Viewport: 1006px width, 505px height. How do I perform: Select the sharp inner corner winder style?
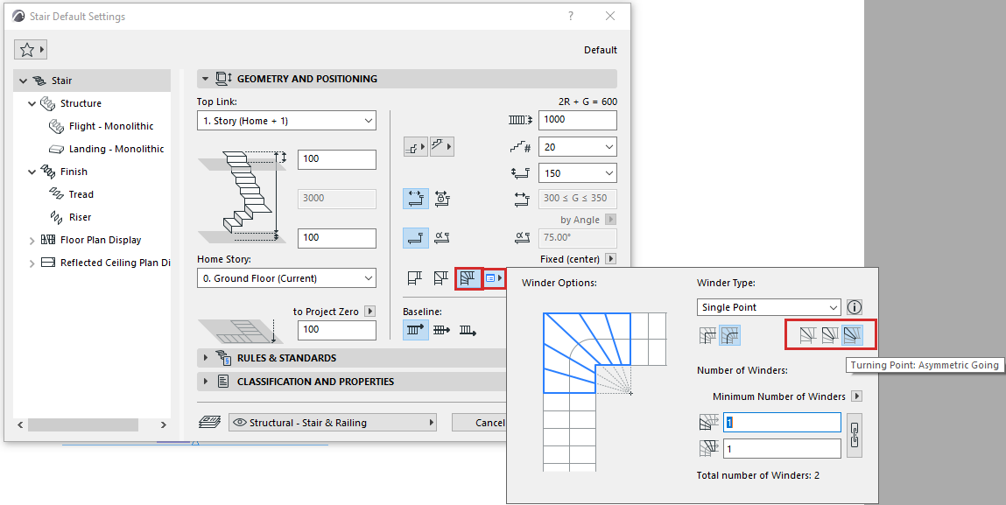(707, 335)
